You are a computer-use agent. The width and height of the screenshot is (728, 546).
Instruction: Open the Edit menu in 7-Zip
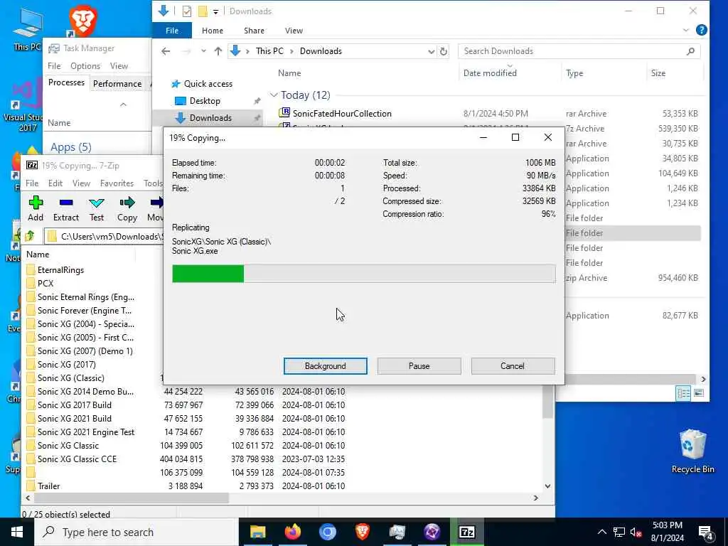pyautogui.click(x=55, y=183)
